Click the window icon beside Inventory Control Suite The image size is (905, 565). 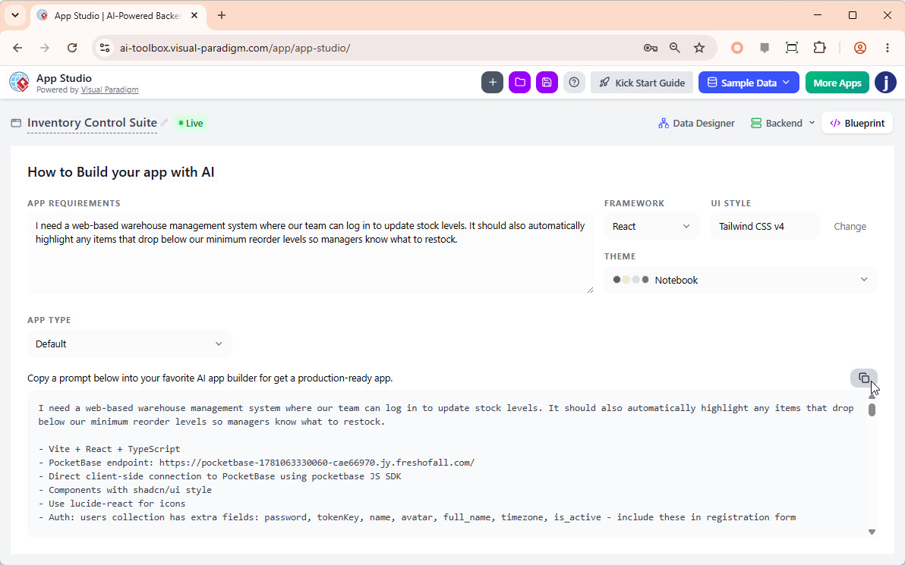[x=16, y=123]
